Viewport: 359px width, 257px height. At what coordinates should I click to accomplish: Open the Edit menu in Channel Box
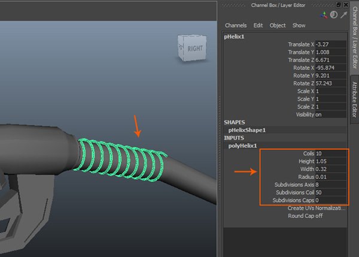click(258, 25)
